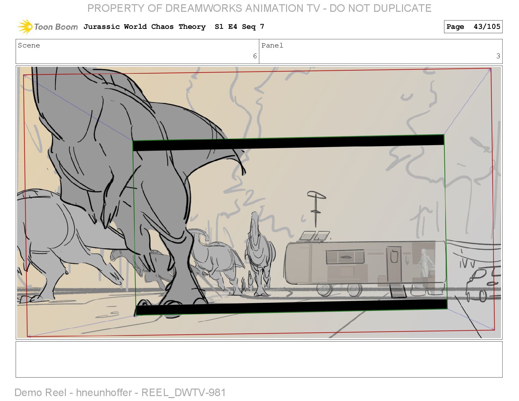
Task: Click the Toon Boom logo
Action: coord(48,27)
